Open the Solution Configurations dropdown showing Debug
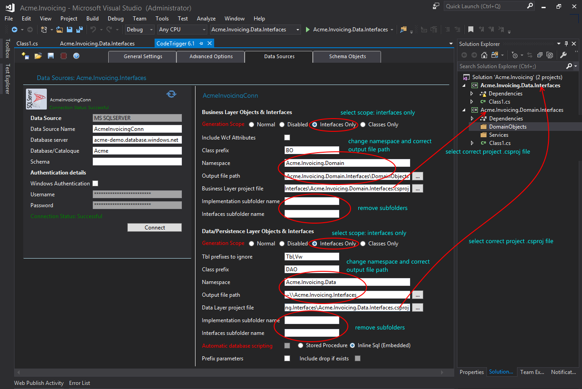The height and width of the screenshot is (389, 582). click(151, 29)
